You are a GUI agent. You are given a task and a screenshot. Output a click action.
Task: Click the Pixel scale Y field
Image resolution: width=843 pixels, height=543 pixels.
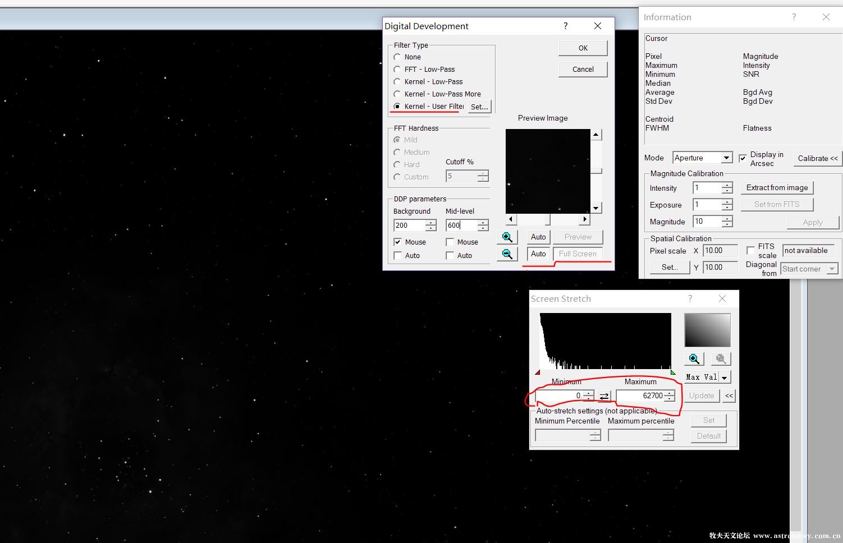point(720,268)
